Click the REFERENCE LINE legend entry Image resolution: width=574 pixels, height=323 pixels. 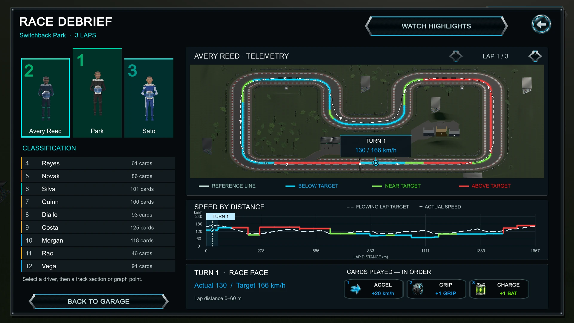click(227, 186)
